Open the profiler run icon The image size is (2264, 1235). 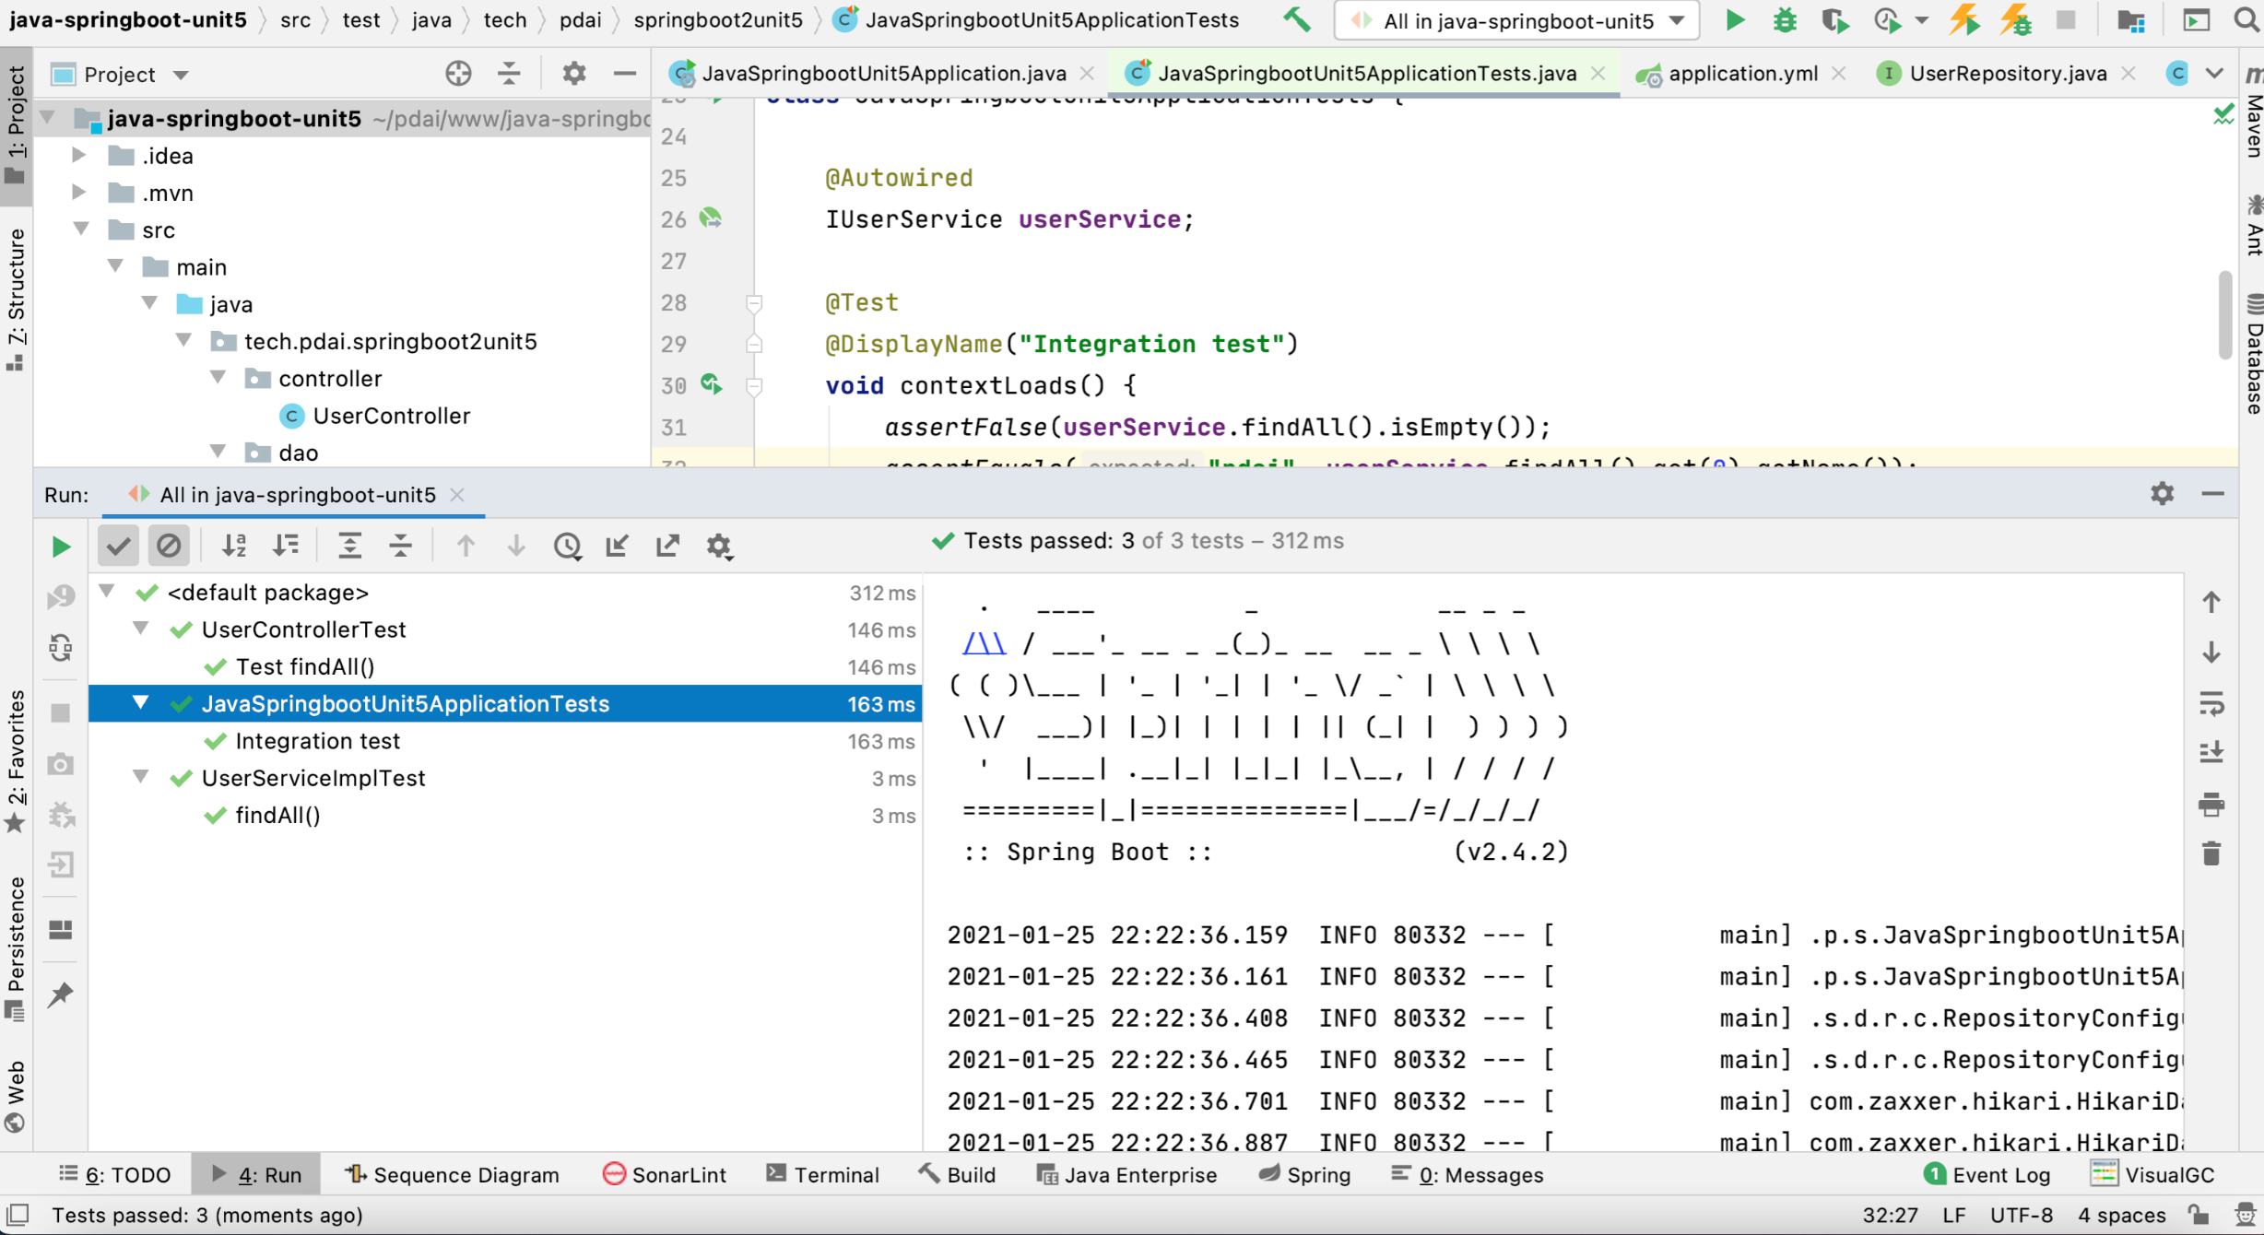tap(1887, 19)
